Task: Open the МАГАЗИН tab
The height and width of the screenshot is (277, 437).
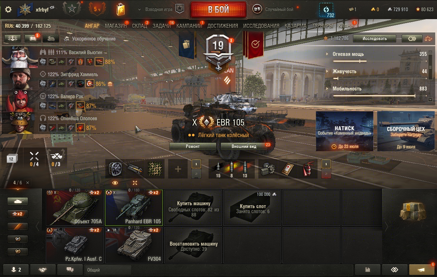Action: click(116, 26)
